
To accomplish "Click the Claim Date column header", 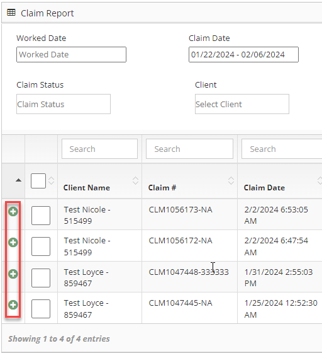I will coord(264,188).
